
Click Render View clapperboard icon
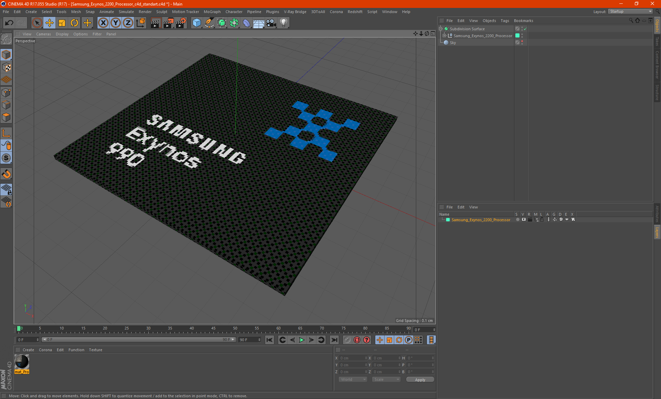click(x=156, y=23)
